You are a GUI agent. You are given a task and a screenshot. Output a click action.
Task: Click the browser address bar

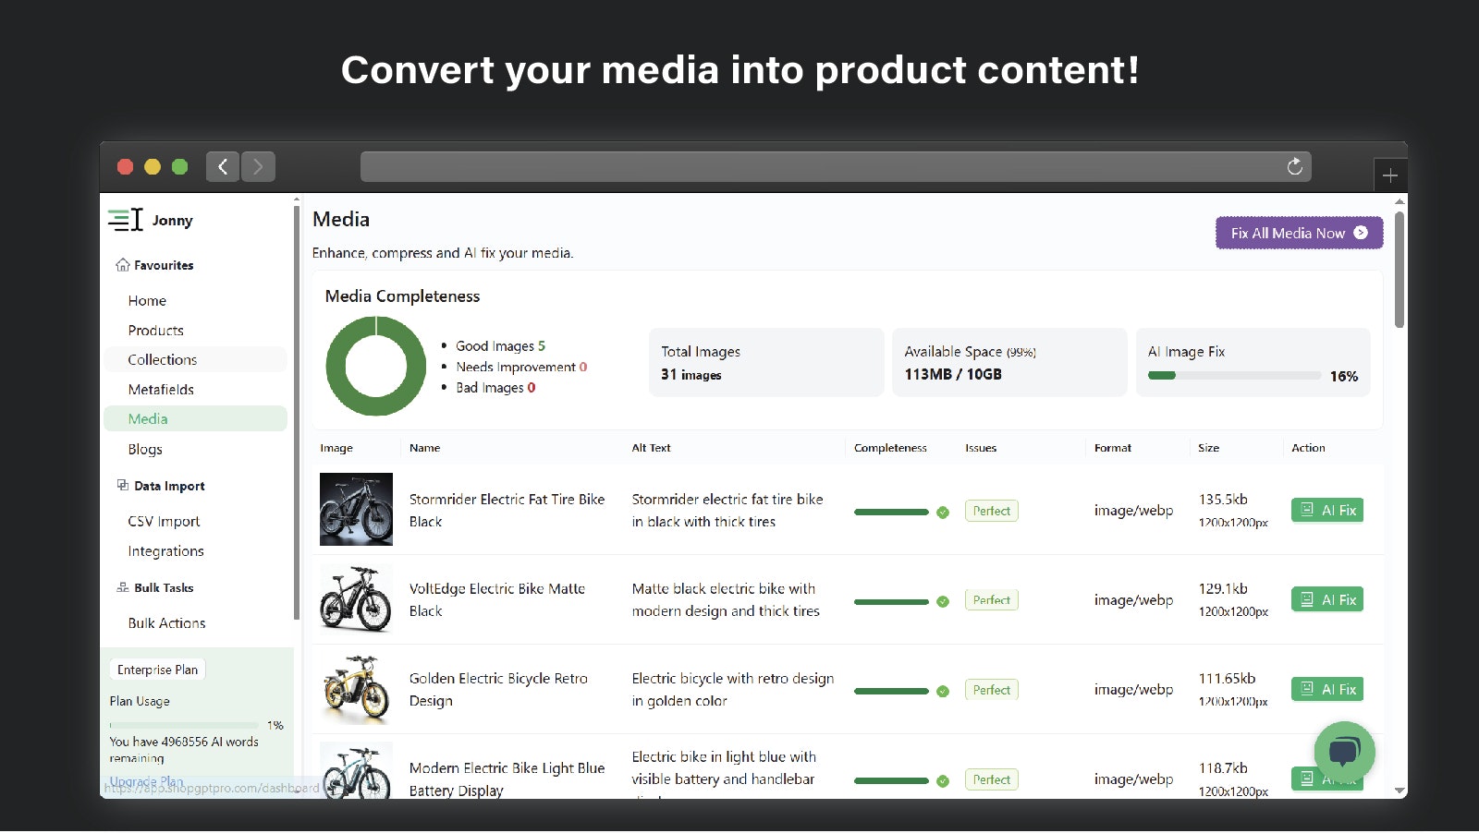pyautogui.click(x=836, y=166)
